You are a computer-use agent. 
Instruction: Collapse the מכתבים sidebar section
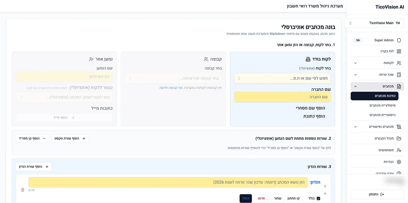355,86
